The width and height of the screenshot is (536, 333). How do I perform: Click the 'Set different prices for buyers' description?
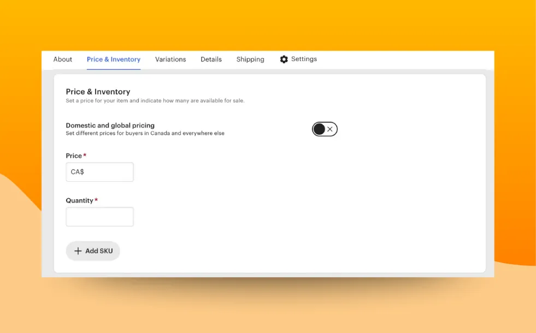pyautogui.click(x=145, y=133)
